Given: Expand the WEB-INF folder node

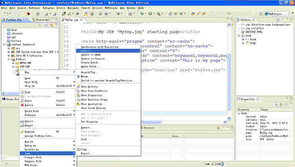Looking at the screenshot, I should (13, 66).
